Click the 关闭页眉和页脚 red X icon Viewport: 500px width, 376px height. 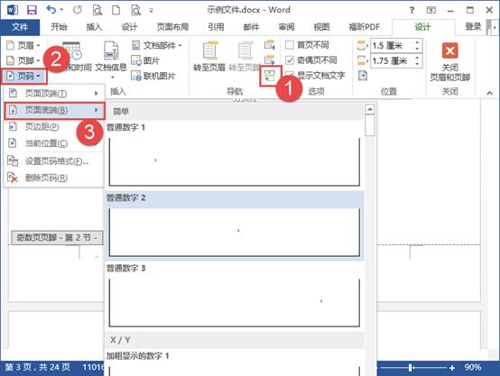click(x=450, y=50)
